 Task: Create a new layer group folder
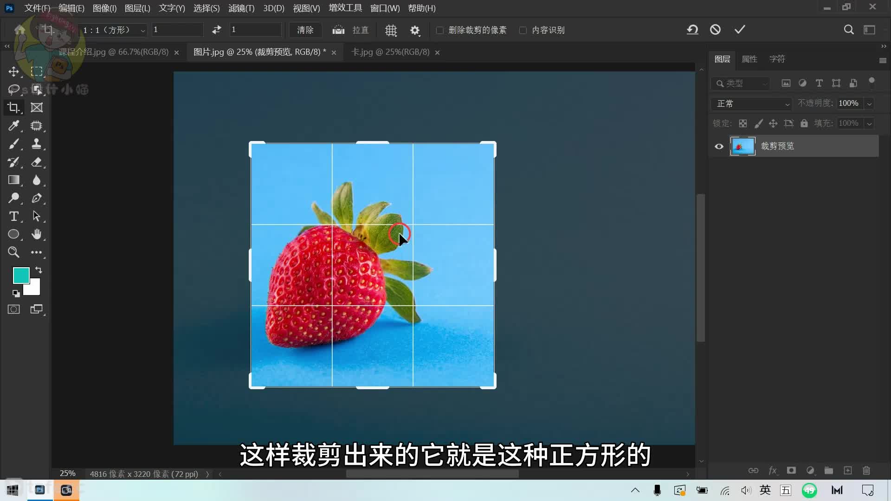coord(829,470)
